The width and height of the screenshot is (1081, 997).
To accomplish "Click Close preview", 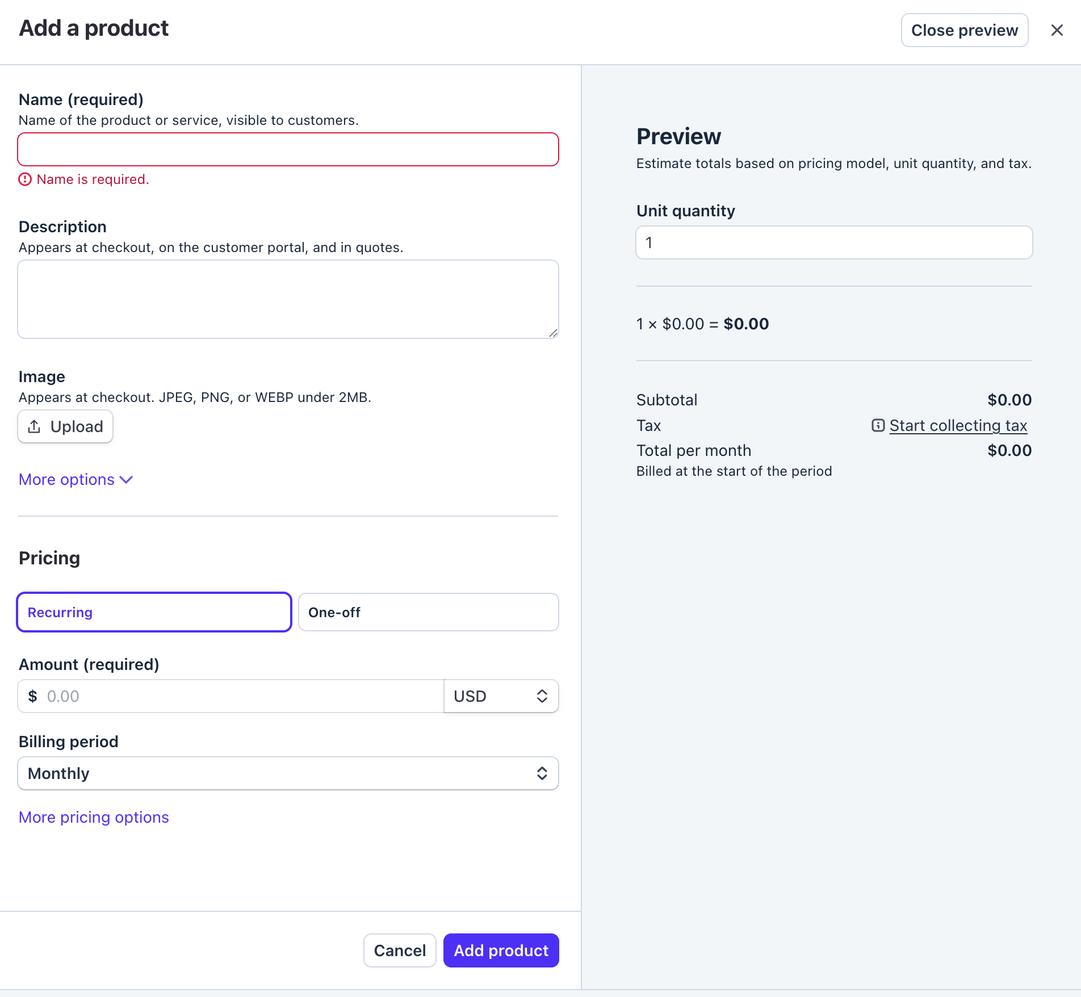I will 964,30.
